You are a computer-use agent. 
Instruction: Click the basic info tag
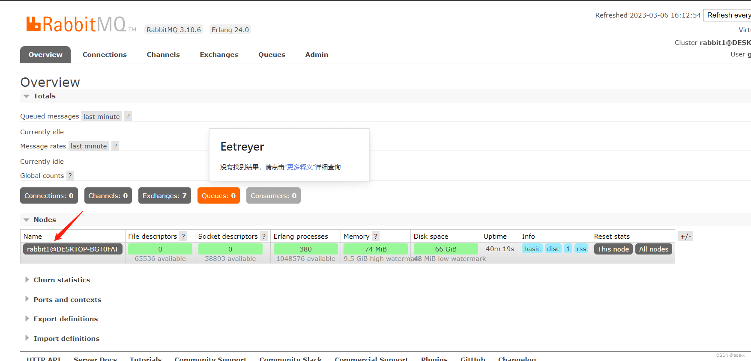click(x=532, y=249)
